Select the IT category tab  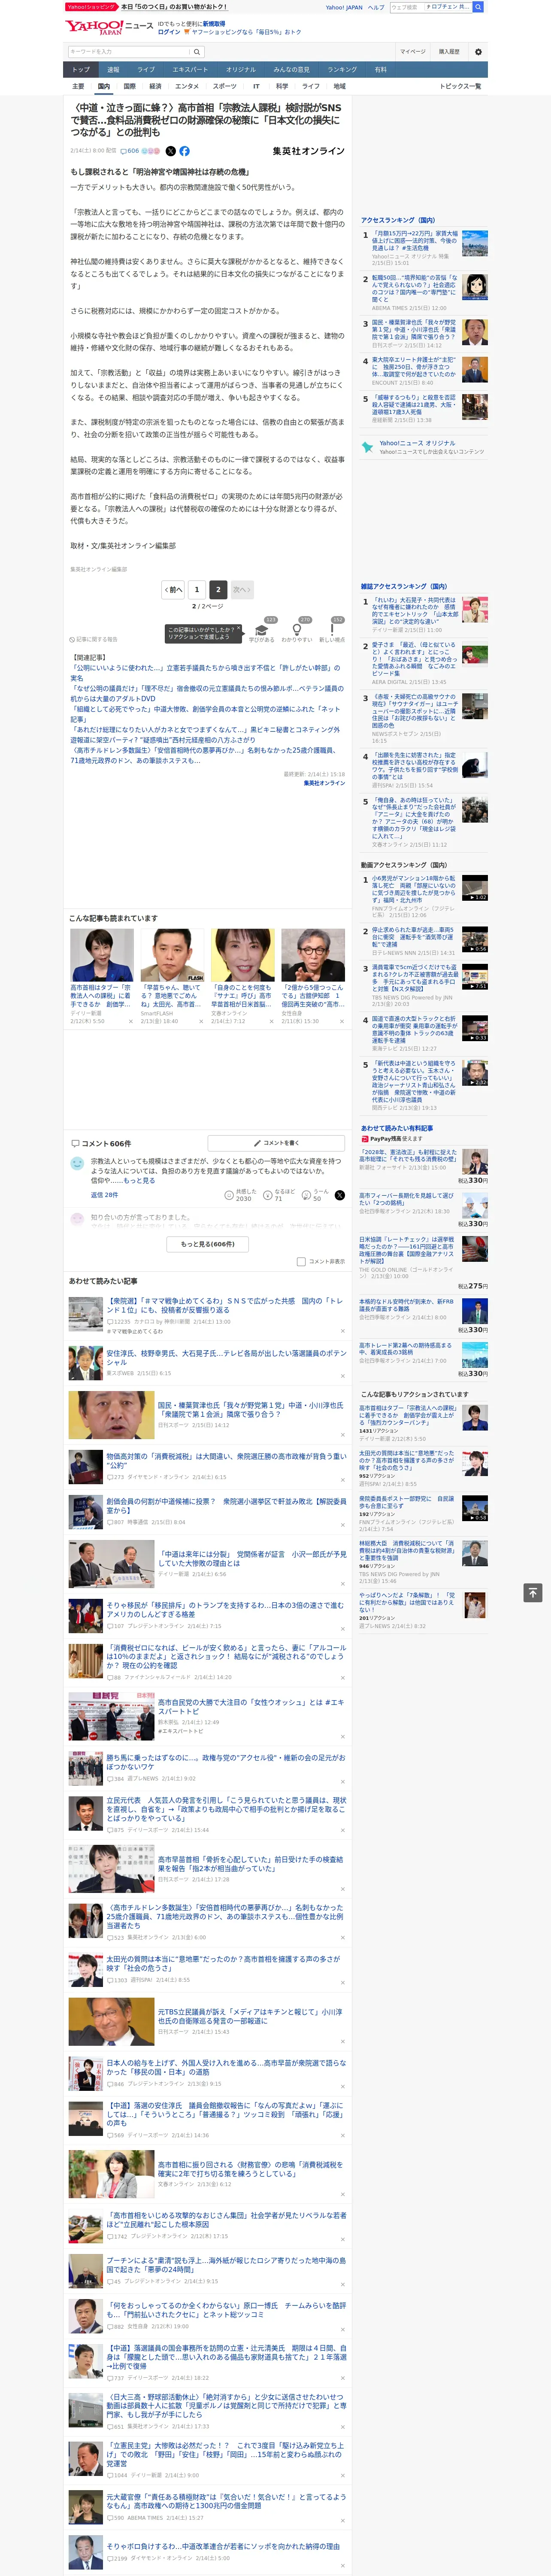tap(256, 86)
